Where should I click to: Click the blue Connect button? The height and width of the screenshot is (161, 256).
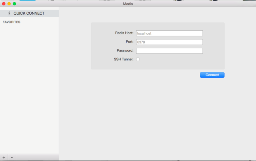click(x=212, y=75)
